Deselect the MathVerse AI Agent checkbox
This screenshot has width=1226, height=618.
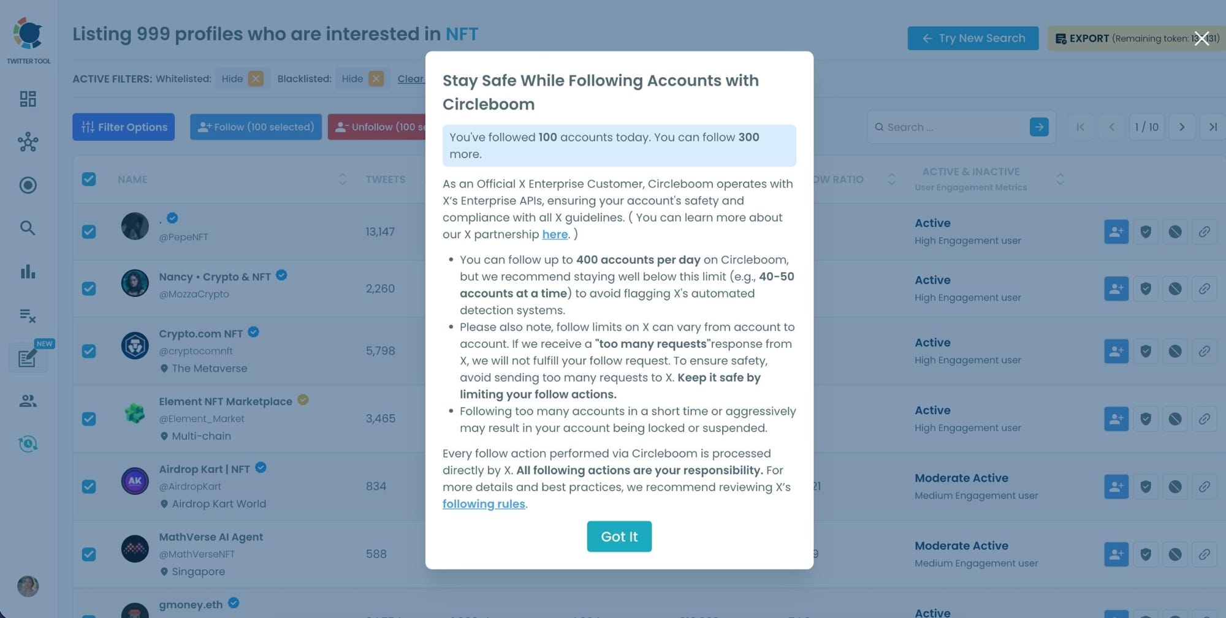[89, 554]
